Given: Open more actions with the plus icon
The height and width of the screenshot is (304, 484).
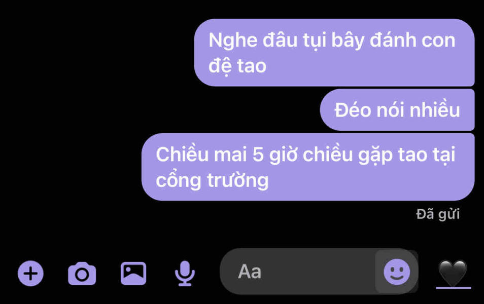Looking at the screenshot, I should point(30,273).
